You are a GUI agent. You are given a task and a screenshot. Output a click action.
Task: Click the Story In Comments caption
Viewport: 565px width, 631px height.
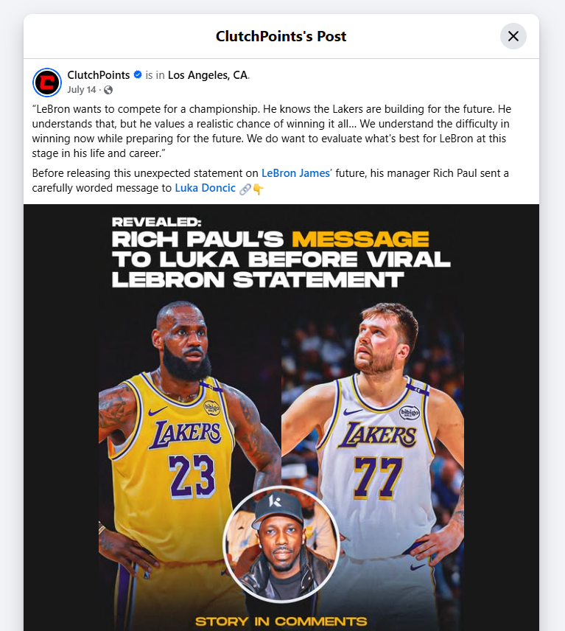click(281, 621)
